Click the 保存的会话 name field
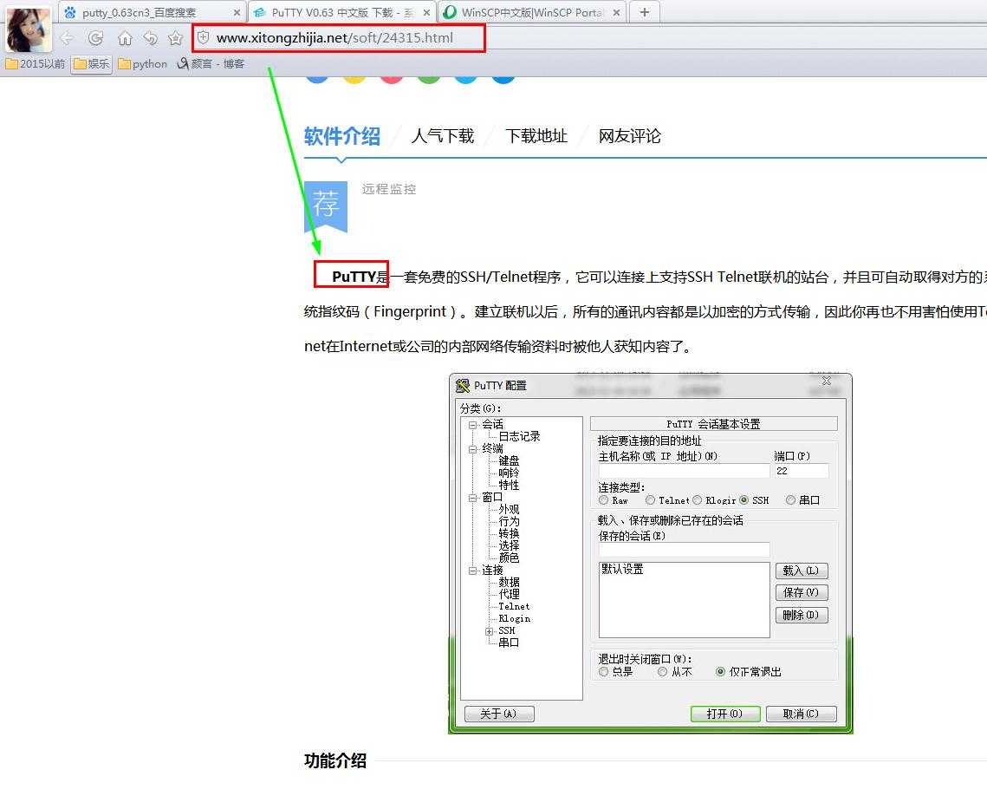The image size is (987, 796). click(684, 550)
